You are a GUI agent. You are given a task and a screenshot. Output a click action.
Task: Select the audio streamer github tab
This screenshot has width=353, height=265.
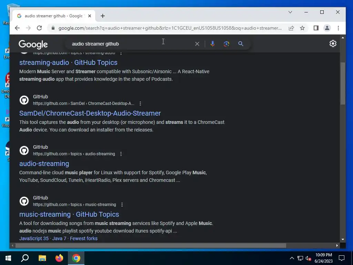click(x=53, y=16)
